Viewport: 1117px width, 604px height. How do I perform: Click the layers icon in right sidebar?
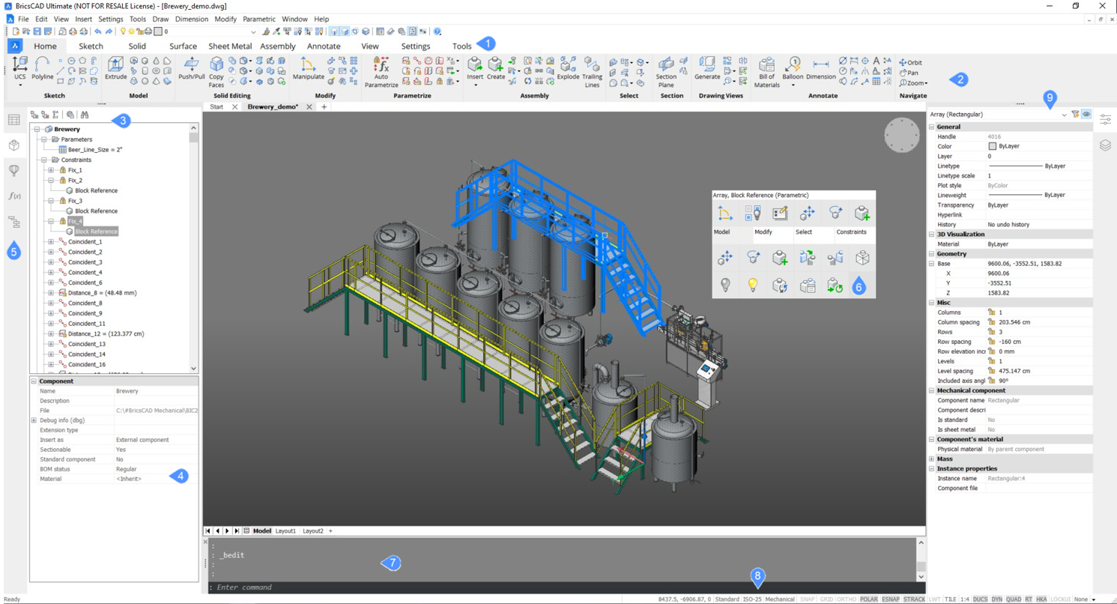tap(1105, 145)
